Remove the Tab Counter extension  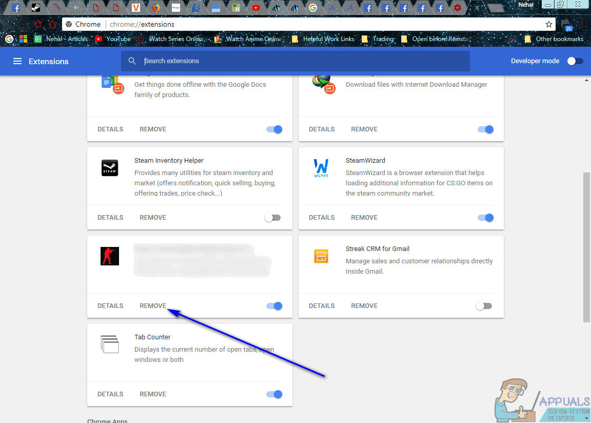click(153, 394)
